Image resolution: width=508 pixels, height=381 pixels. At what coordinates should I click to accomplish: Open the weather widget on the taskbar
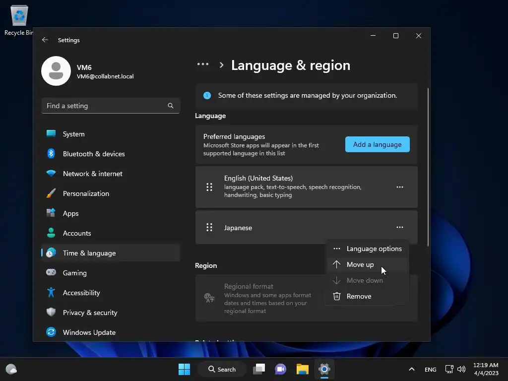[11, 369]
